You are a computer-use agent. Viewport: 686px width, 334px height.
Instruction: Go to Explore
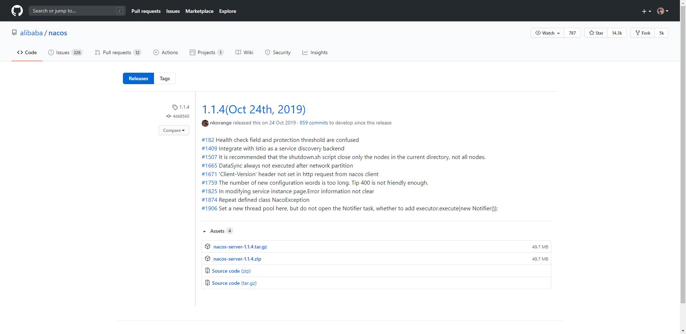pos(228,11)
